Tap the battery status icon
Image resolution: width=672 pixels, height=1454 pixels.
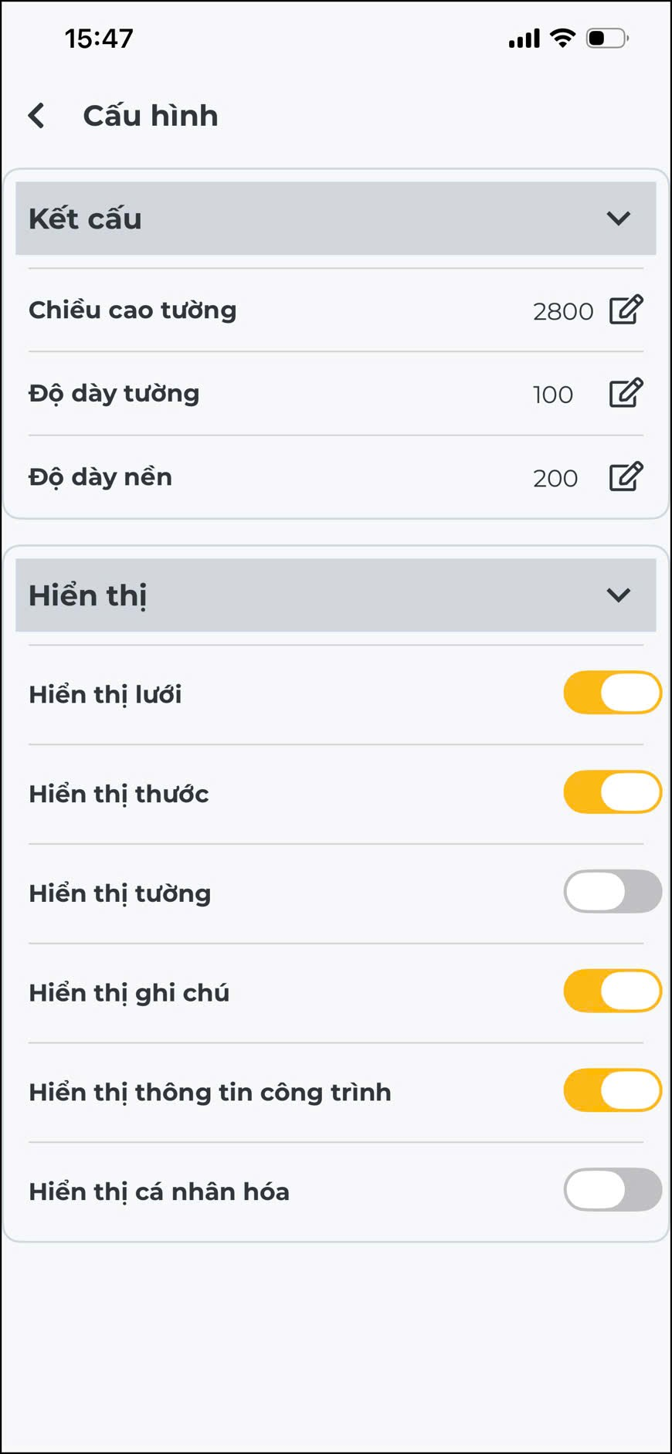pyautogui.click(x=607, y=38)
